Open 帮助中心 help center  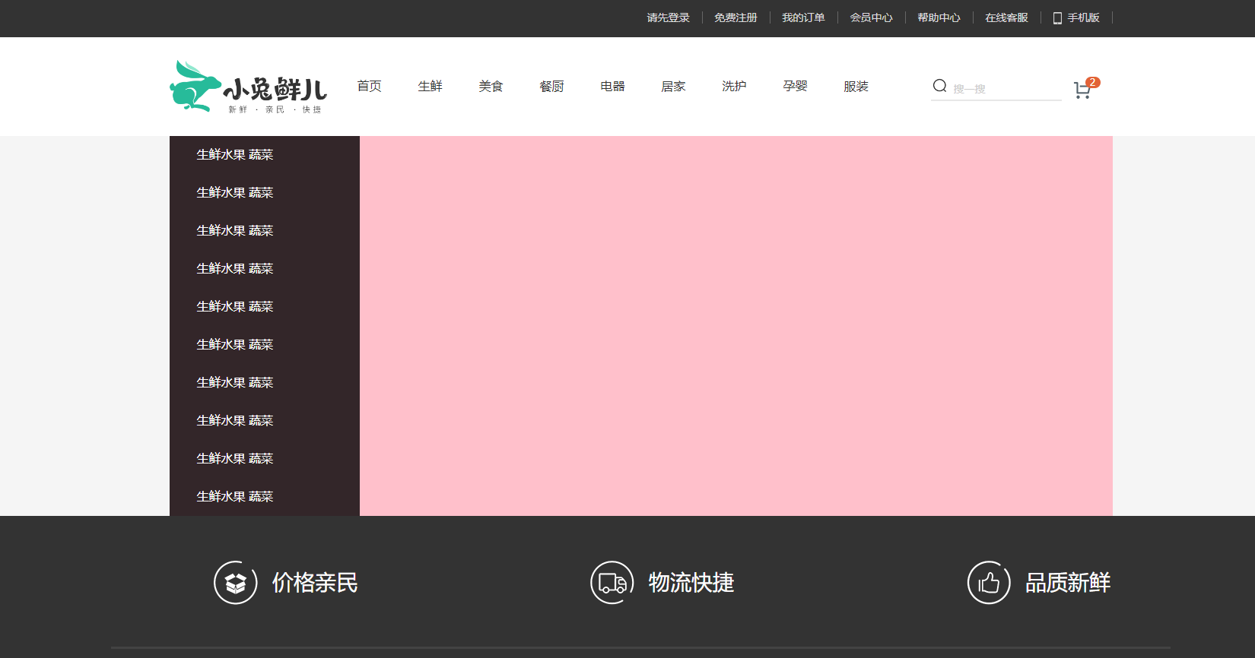click(939, 17)
